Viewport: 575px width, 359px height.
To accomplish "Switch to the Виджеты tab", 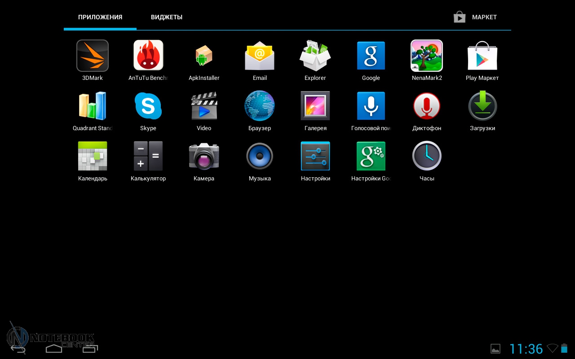I will click(167, 18).
